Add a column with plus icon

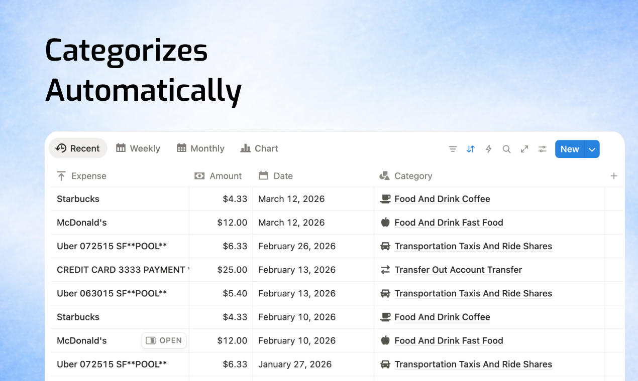click(x=613, y=176)
